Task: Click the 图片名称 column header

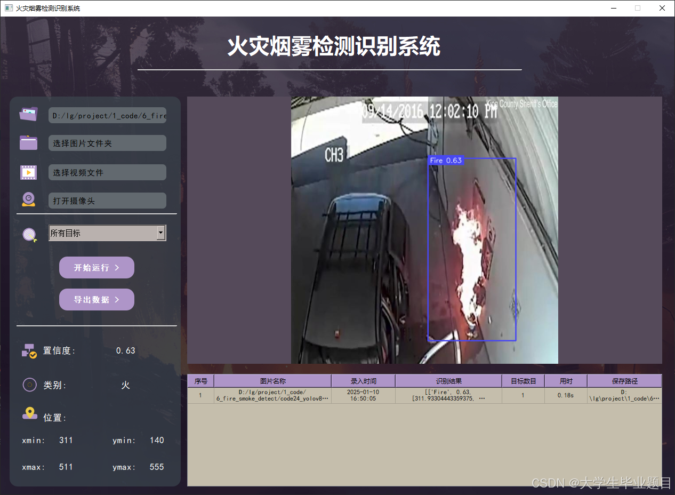Action: [273, 380]
